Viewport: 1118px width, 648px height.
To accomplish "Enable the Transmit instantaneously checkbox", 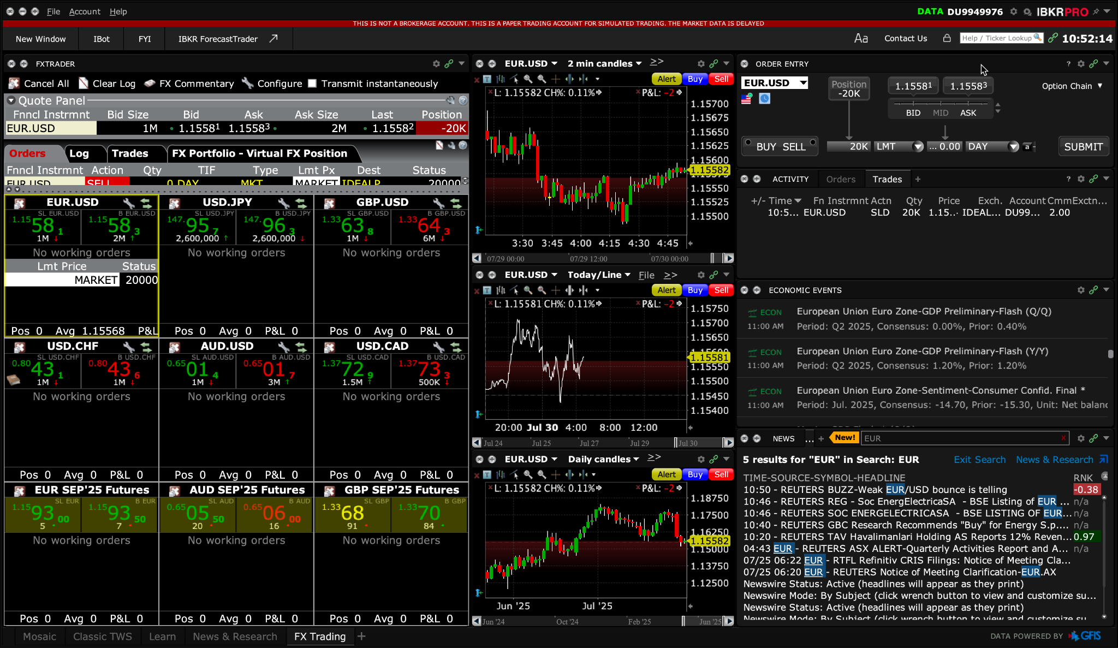I will (312, 84).
